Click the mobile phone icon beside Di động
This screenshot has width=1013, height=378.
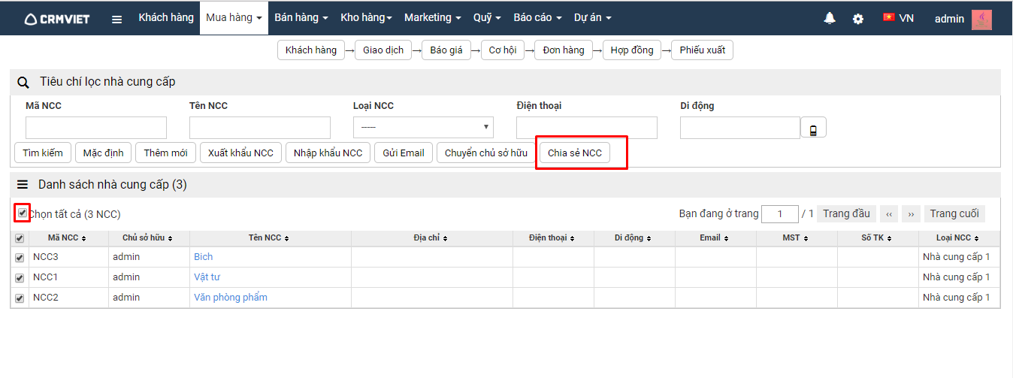tap(813, 129)
